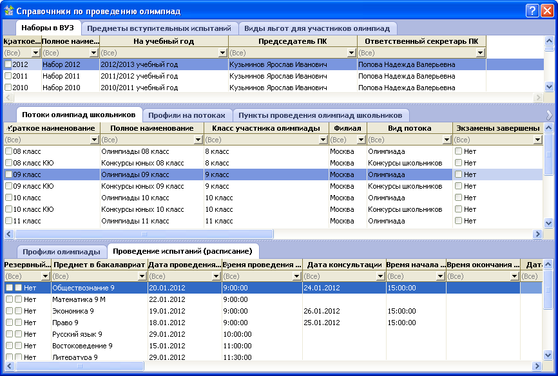Click streams table horizontal scrollbar thumb
The height and width of the screenshot is (376, 558).
pos(144,234)
